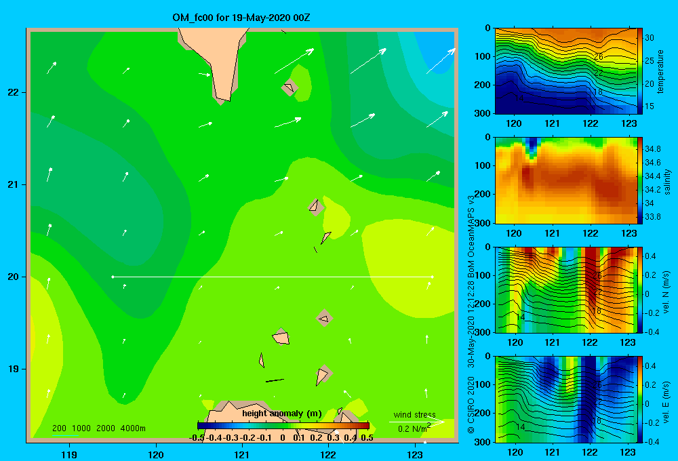
Task: Click the '0.4' tick on vel. N scale
Action: 650,256
